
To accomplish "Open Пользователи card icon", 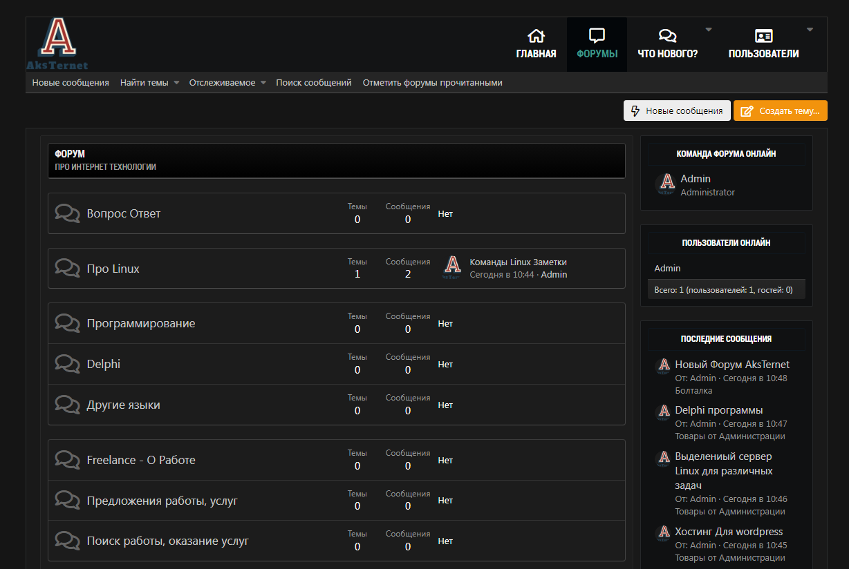I will pos(763,36).
